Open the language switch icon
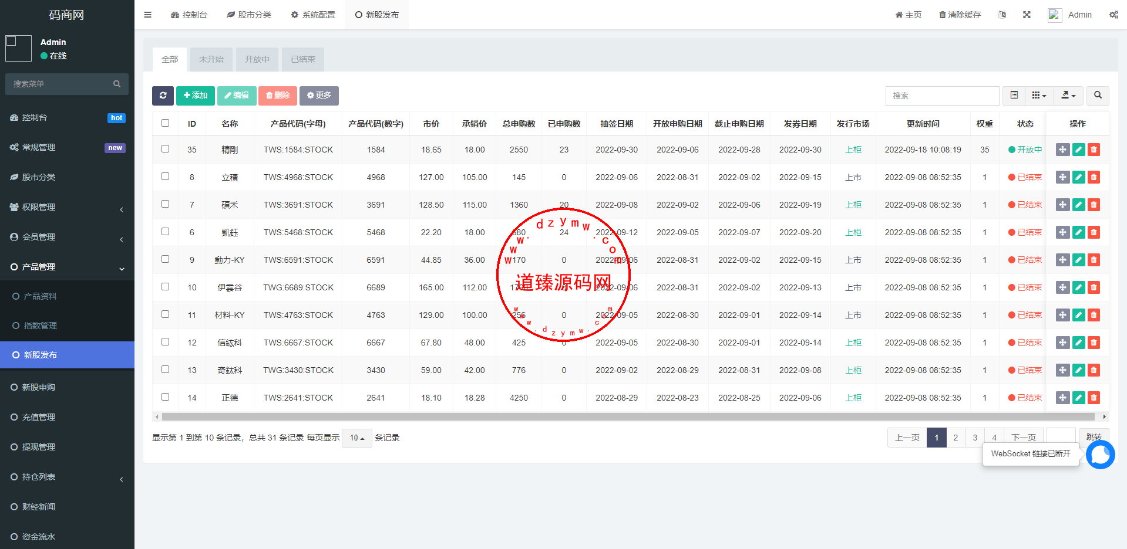 coord(1002,15)
